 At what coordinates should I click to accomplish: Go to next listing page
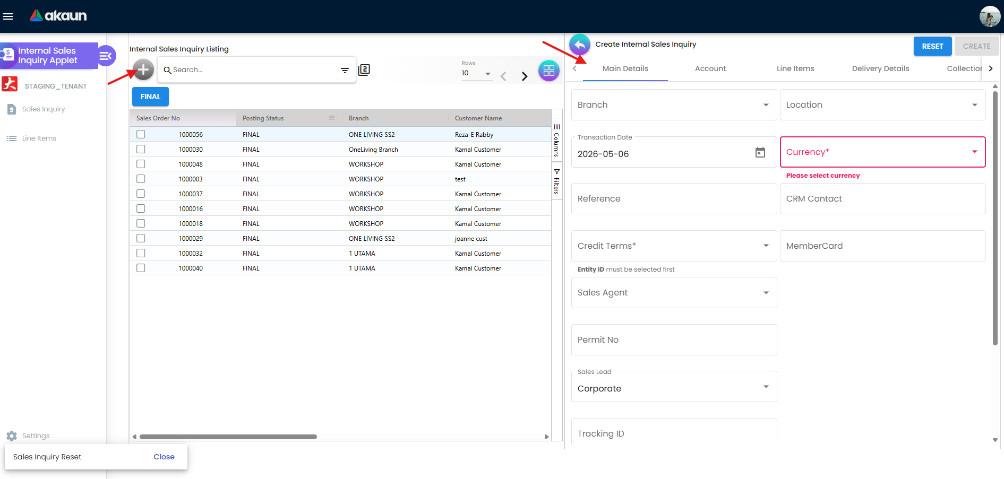pos(525,76)
